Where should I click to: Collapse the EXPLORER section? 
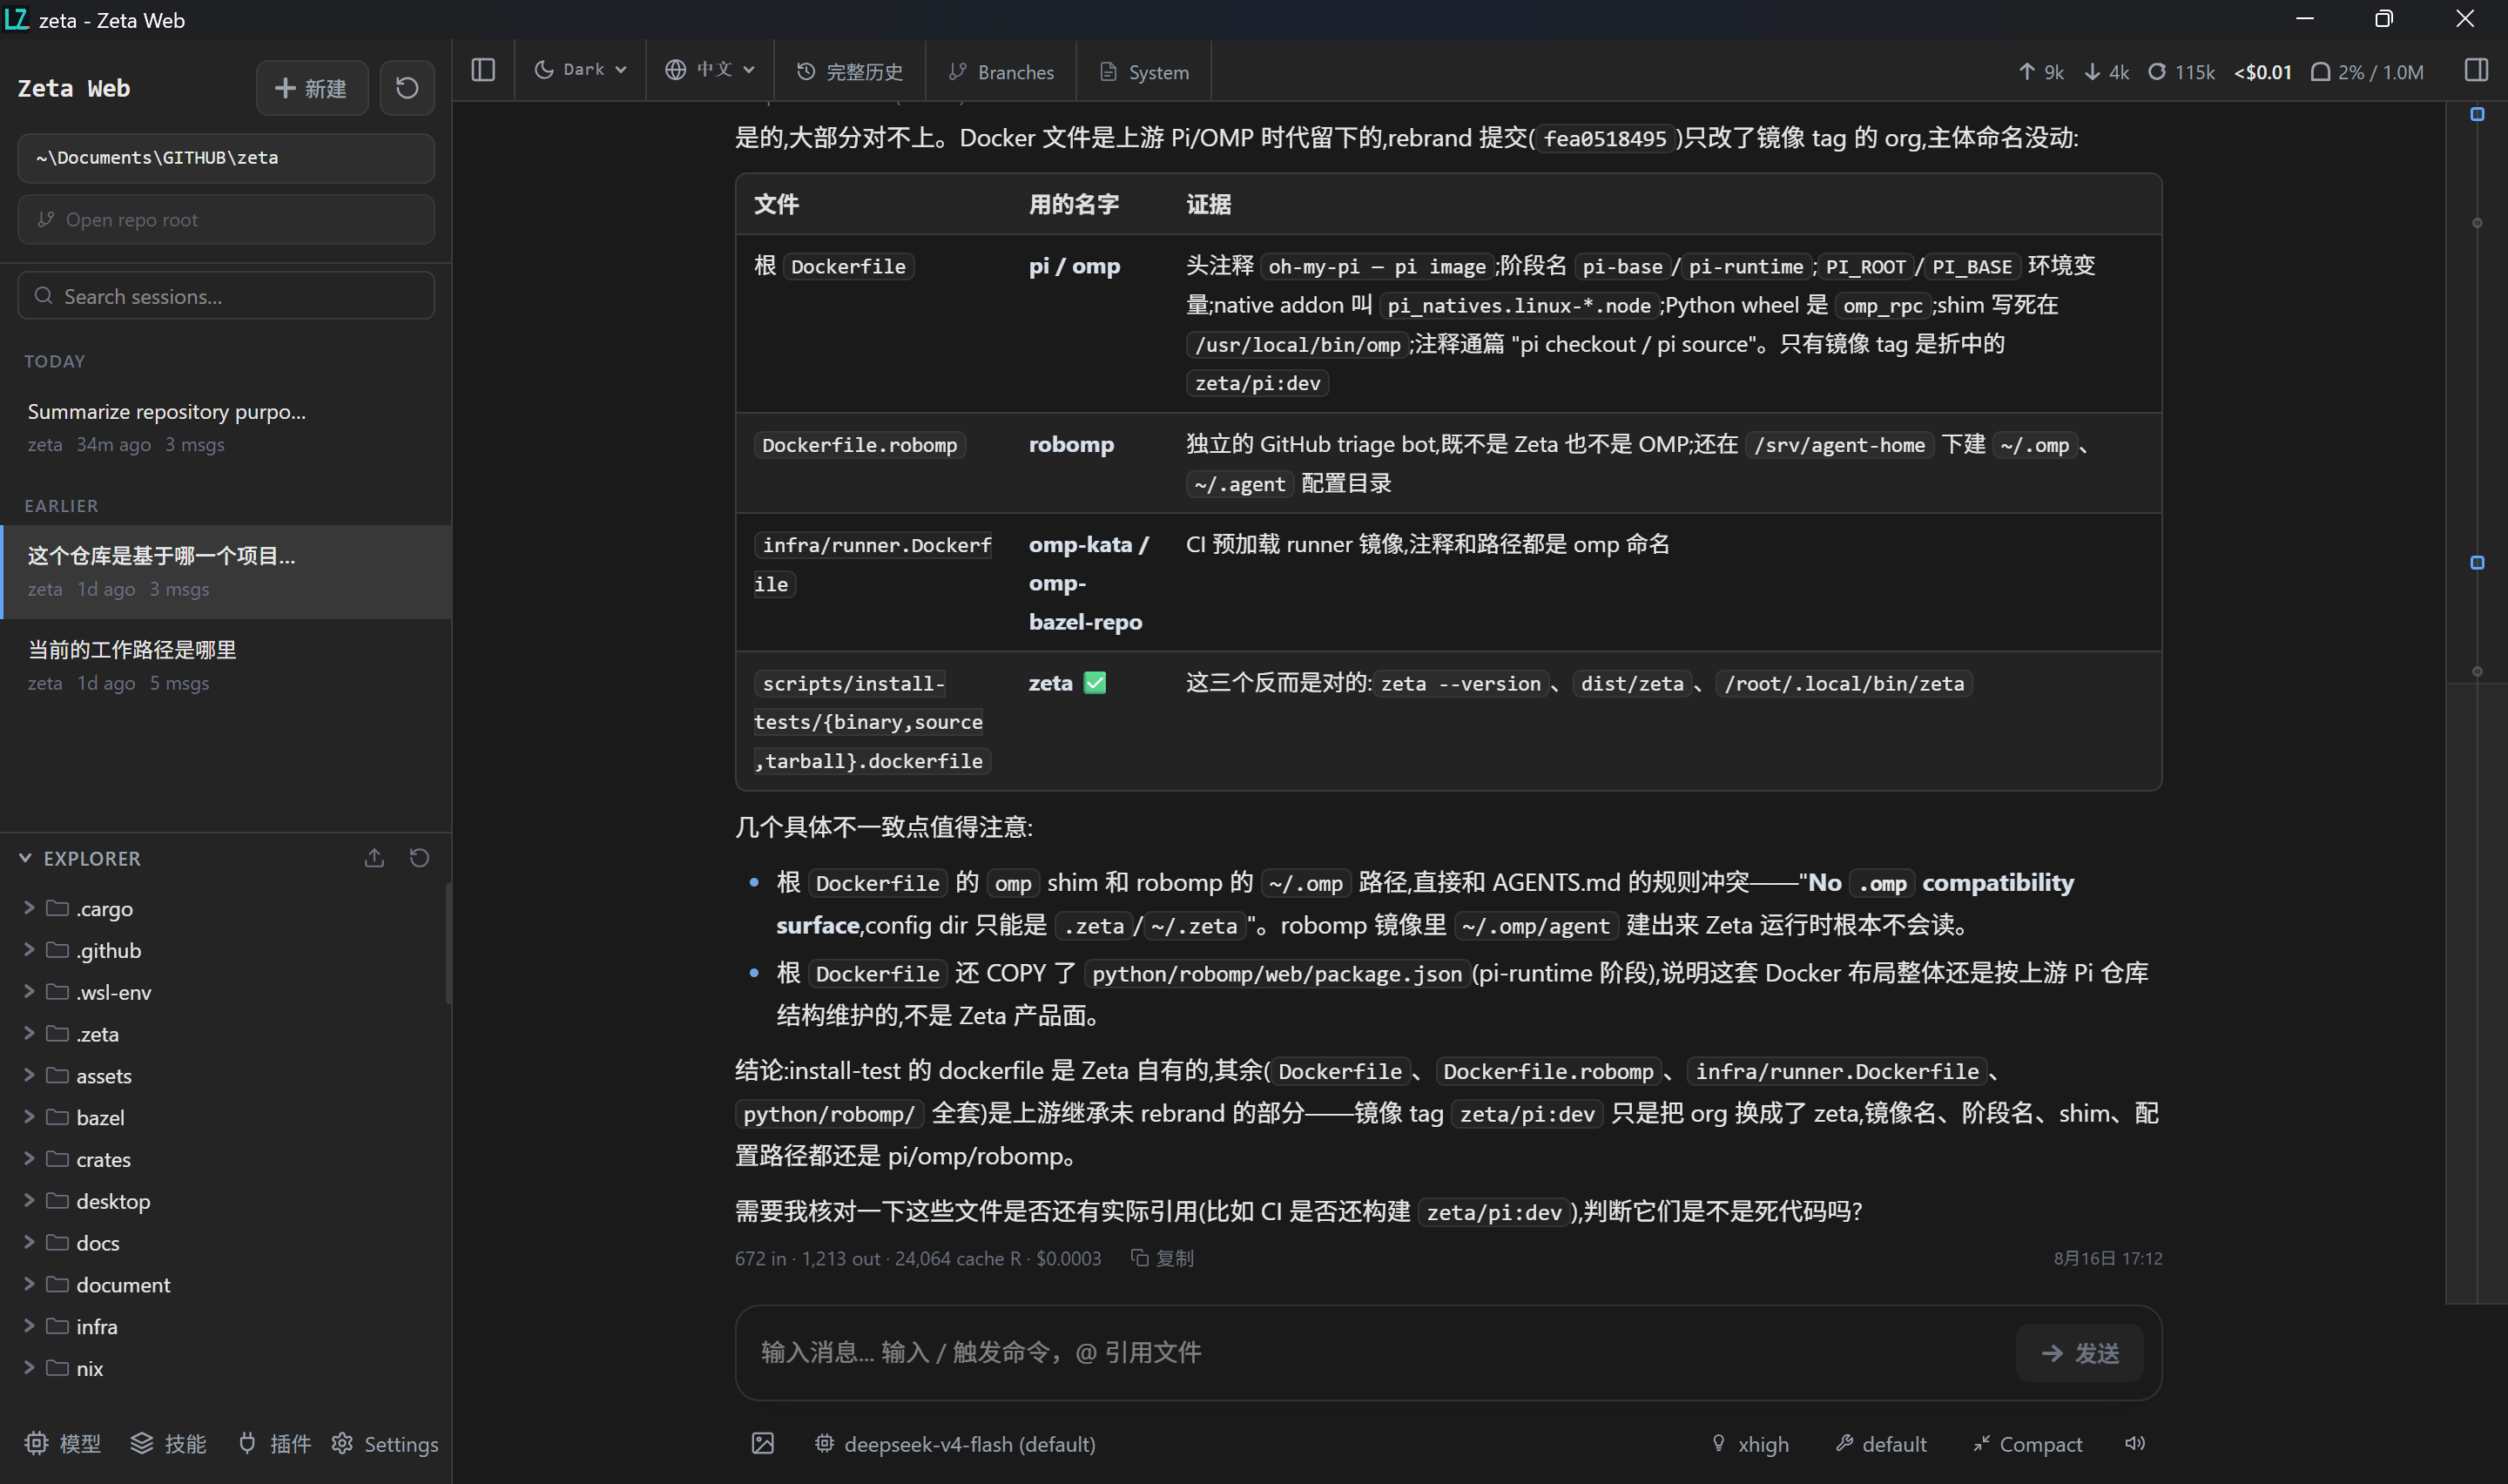pyautogui.click(x=82, y=858)
